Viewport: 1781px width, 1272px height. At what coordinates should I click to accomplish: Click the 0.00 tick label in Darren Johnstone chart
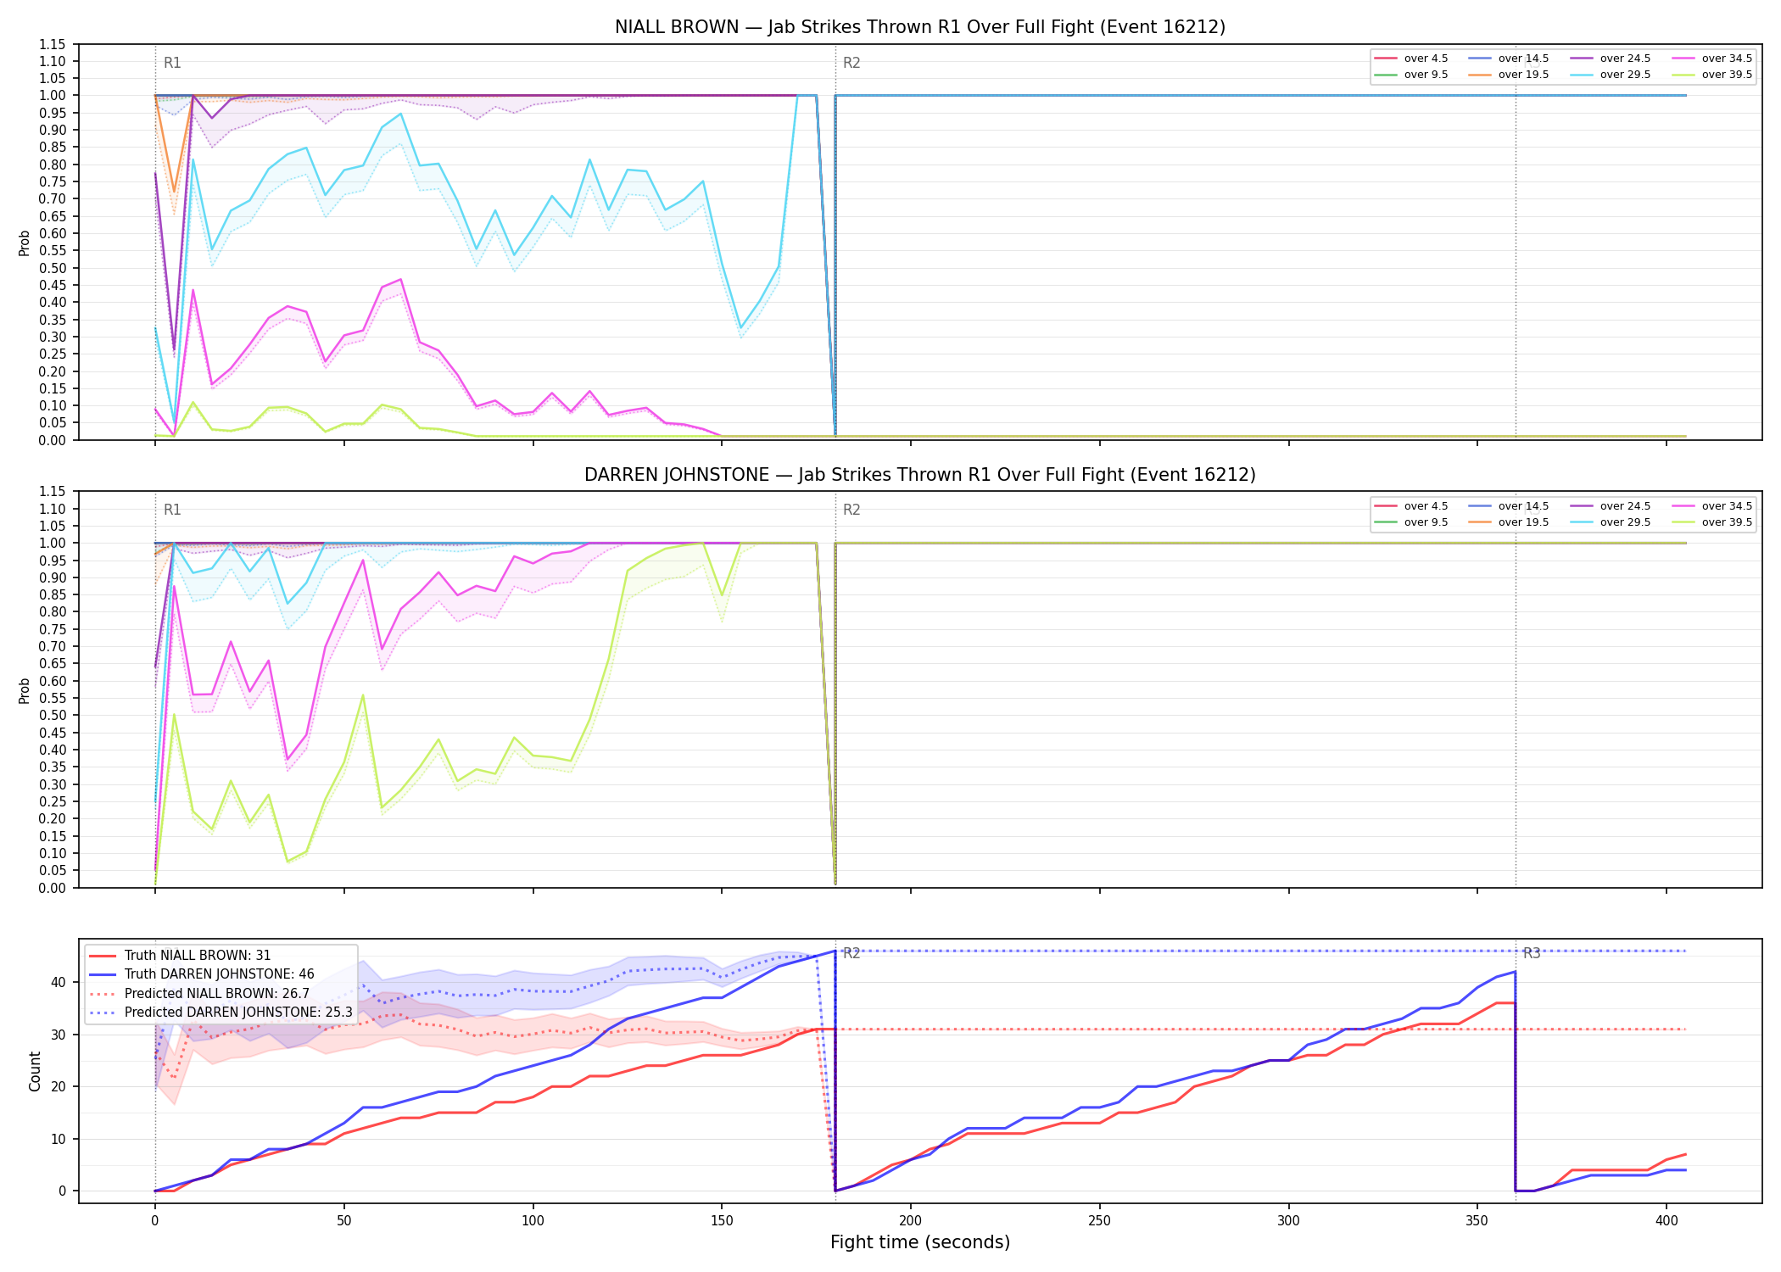[x=53, y=888]
